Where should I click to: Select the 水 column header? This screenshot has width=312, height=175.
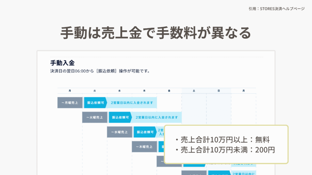click(119, 91)
